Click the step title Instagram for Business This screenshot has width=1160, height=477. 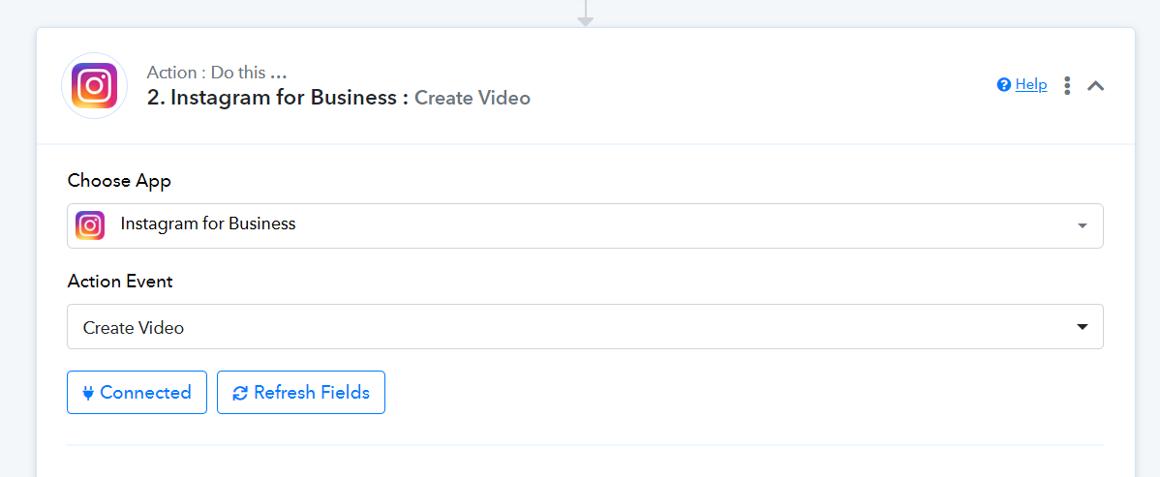[278, 98]
